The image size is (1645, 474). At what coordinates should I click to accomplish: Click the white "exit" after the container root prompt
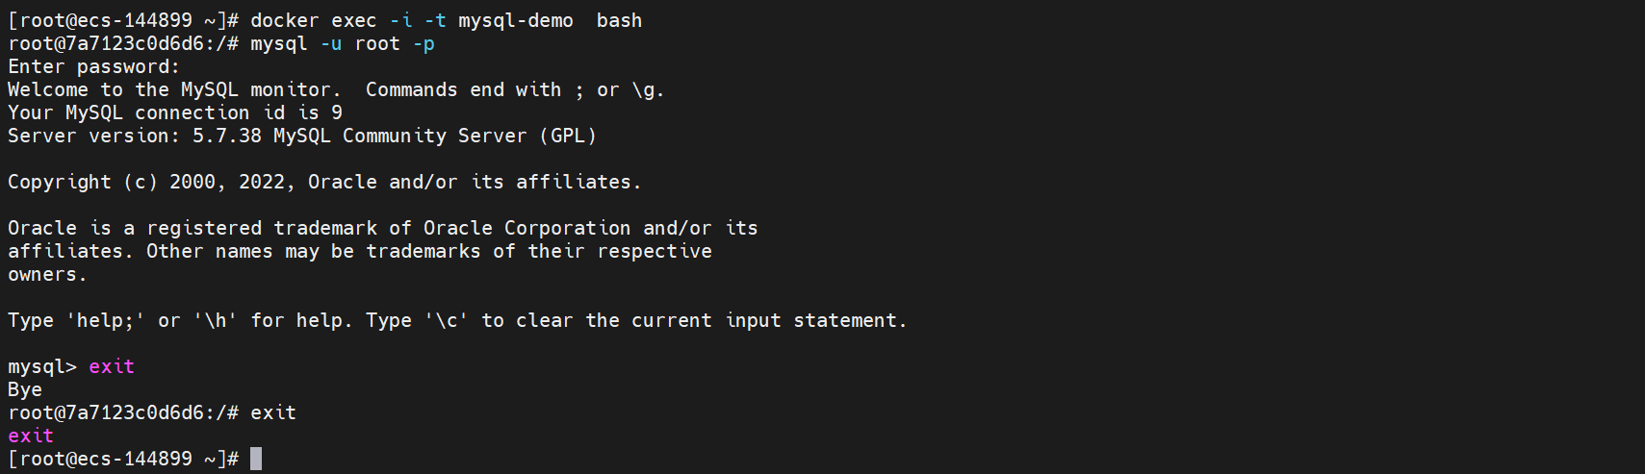pos(273,412)
